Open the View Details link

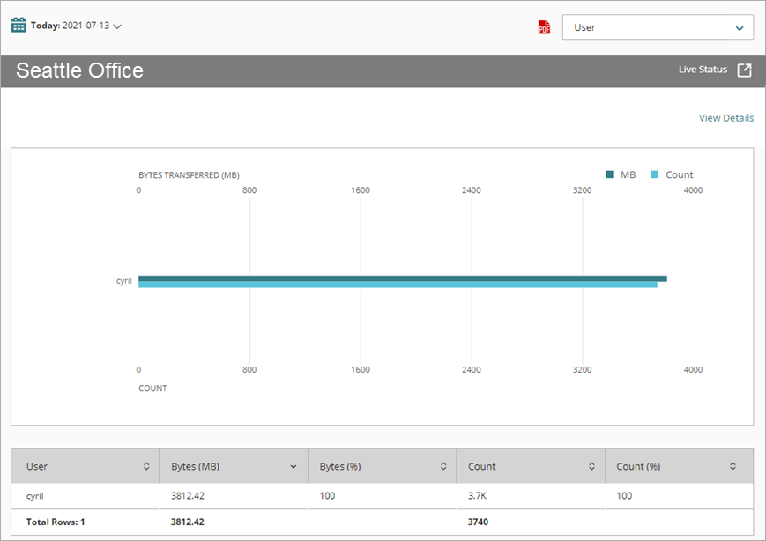point(725,118)
